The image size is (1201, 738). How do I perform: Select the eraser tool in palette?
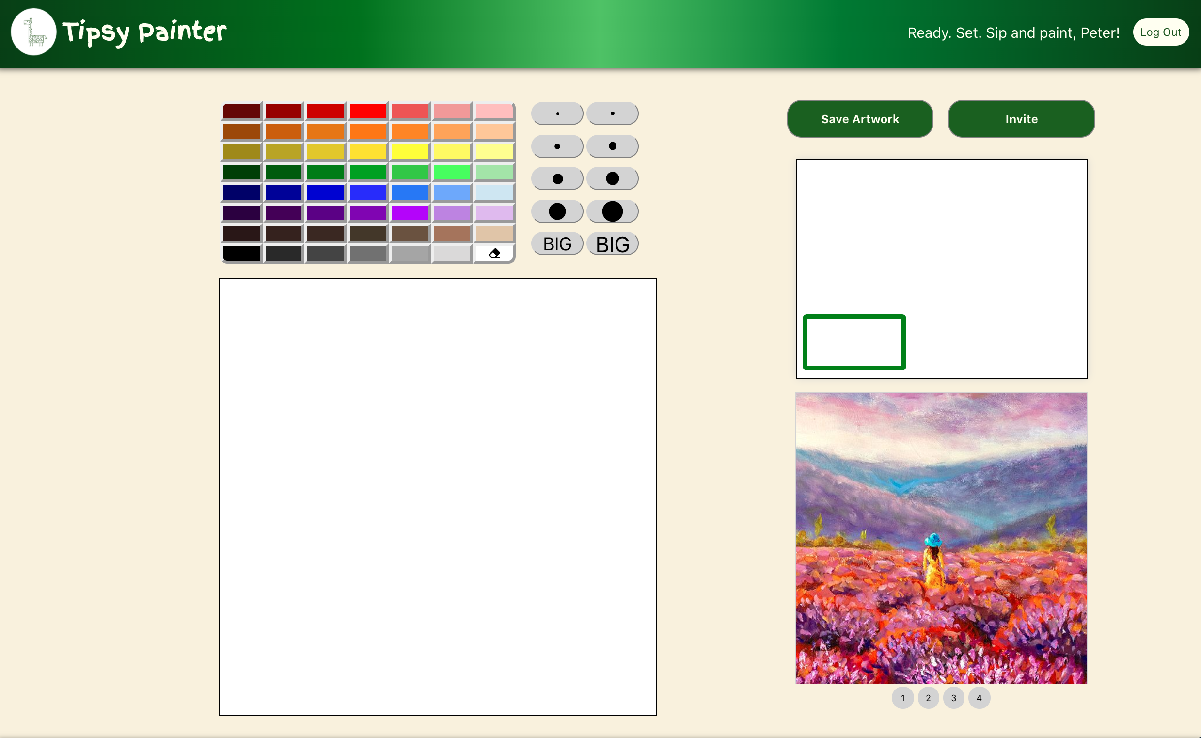coord(494,253)
